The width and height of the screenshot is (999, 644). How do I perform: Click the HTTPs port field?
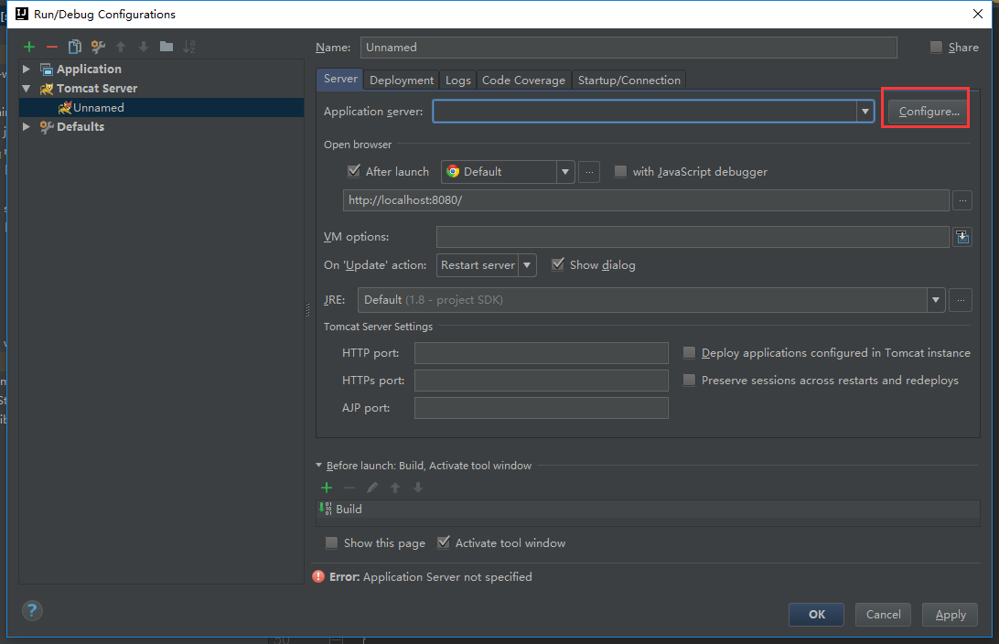click(x=541, y=381)
